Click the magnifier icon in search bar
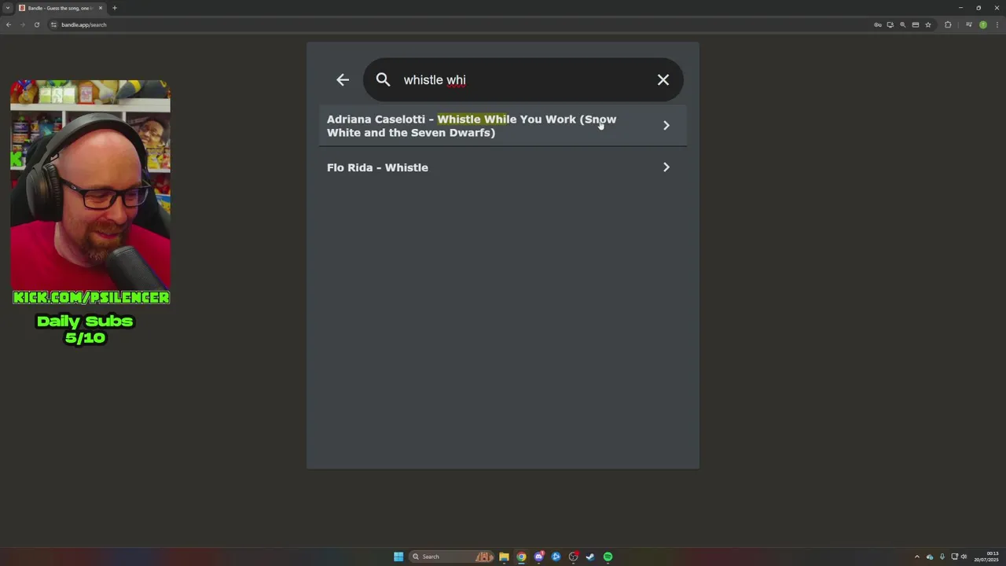This screenshot has height=566, width=1006. [383, 79]
